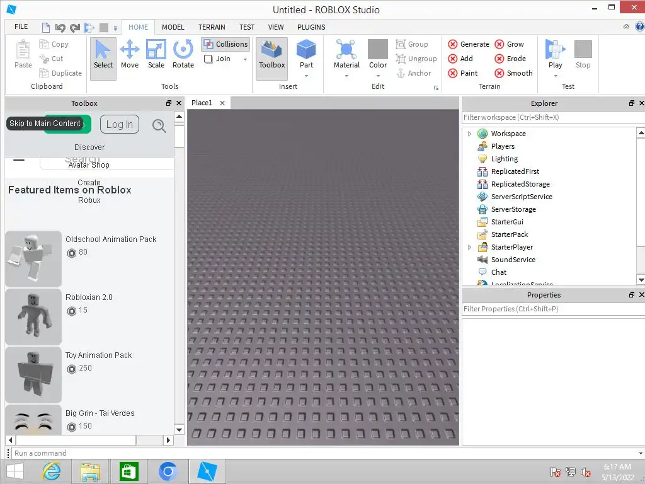Expand the StarterPlayer tree node
The image size is (645, 484).
469,247
